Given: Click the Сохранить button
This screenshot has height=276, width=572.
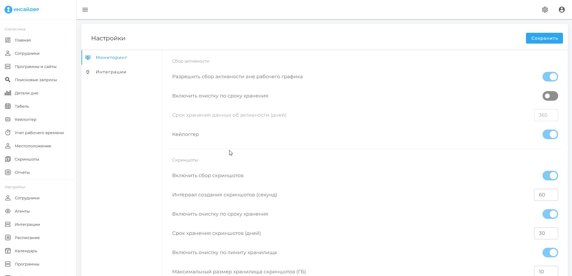Looking at the screenshot, I should pyautogui.click(x=544, y=38).
